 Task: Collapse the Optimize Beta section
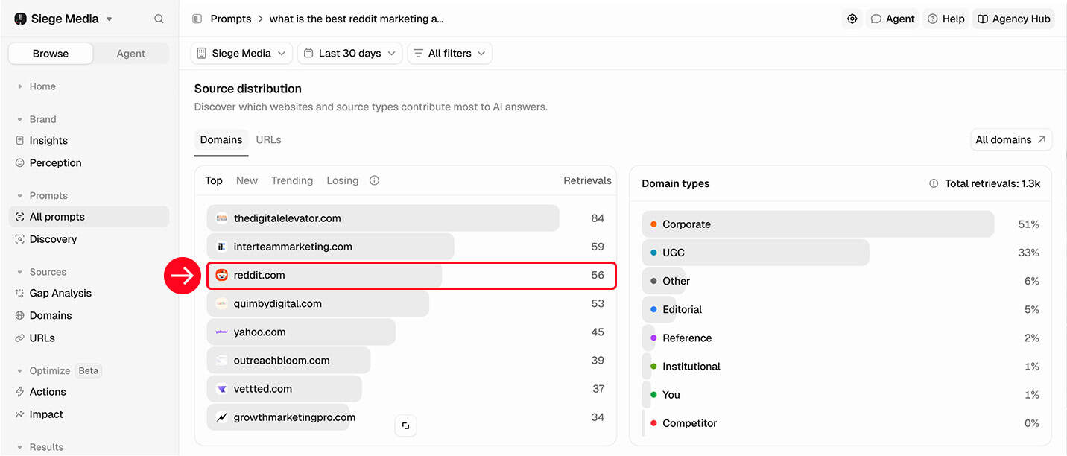(20, 371)
